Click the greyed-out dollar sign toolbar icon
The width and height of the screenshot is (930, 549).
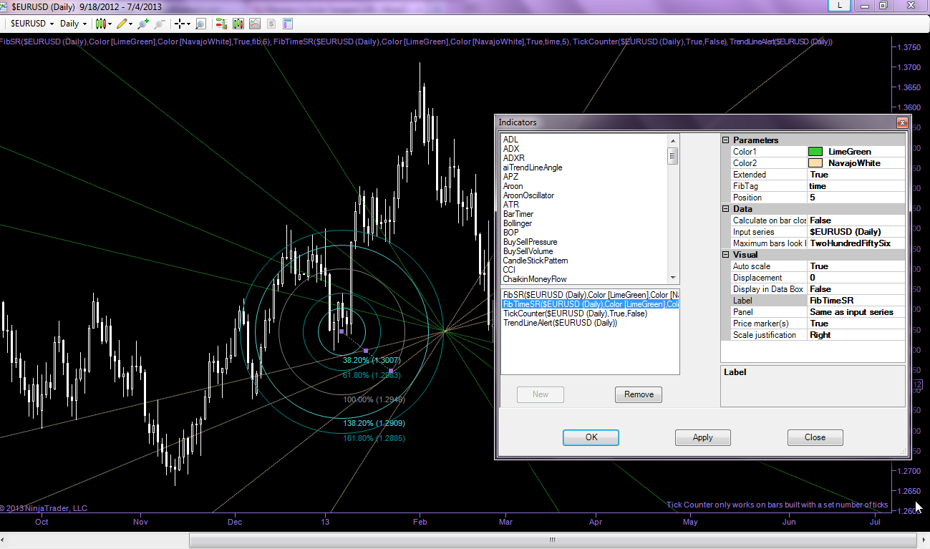coord(271,24)
